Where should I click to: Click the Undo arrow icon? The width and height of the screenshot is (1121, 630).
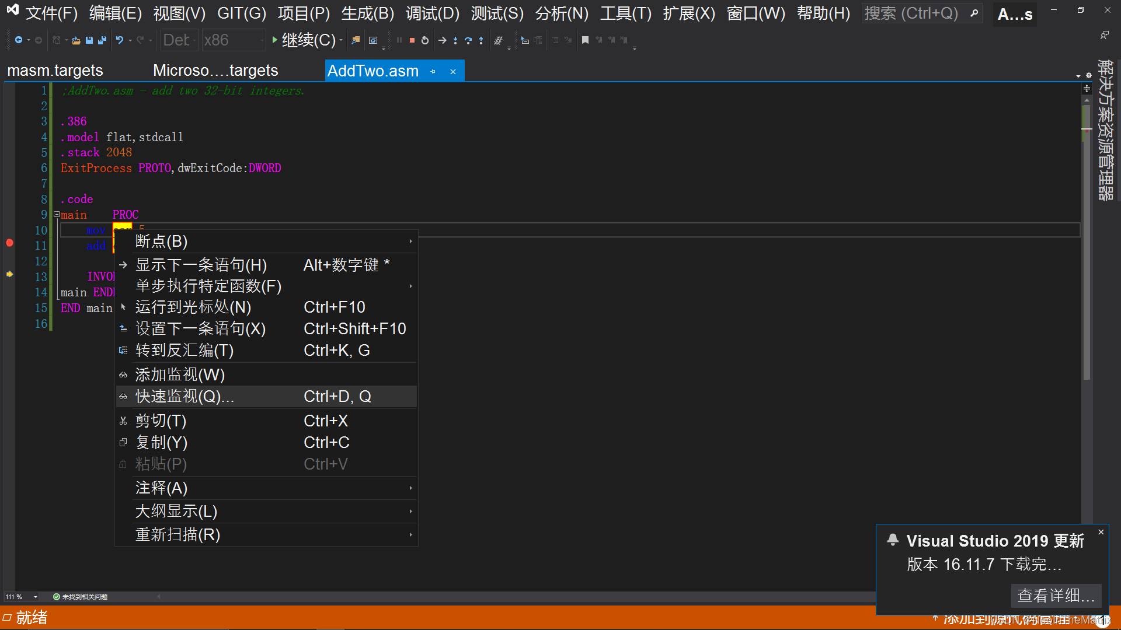[120, 40]
